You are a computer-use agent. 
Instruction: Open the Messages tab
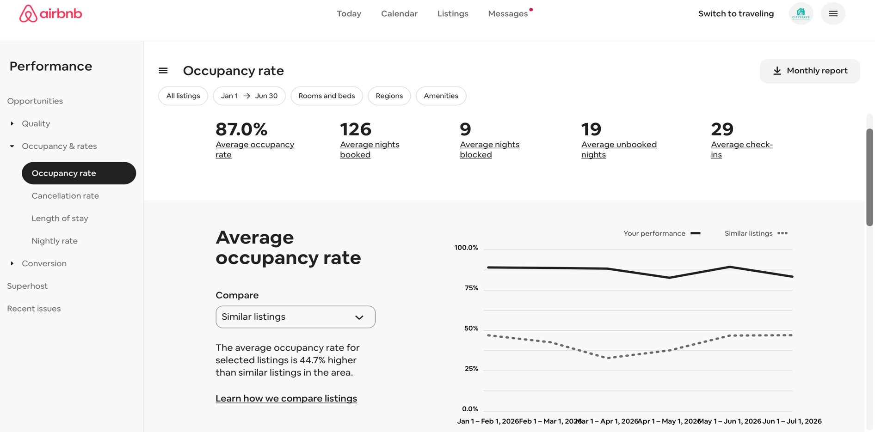tap(508, 14)
